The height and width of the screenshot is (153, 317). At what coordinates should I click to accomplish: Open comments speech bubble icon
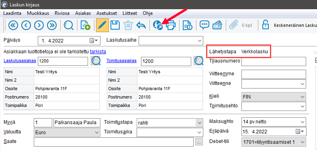[204, 25]
